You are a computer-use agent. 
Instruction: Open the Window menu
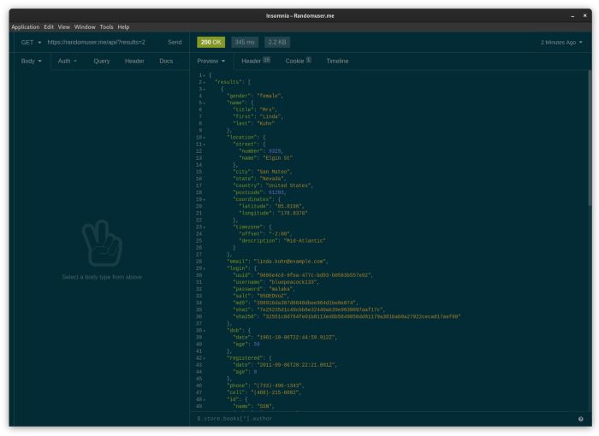click(85, 27)
